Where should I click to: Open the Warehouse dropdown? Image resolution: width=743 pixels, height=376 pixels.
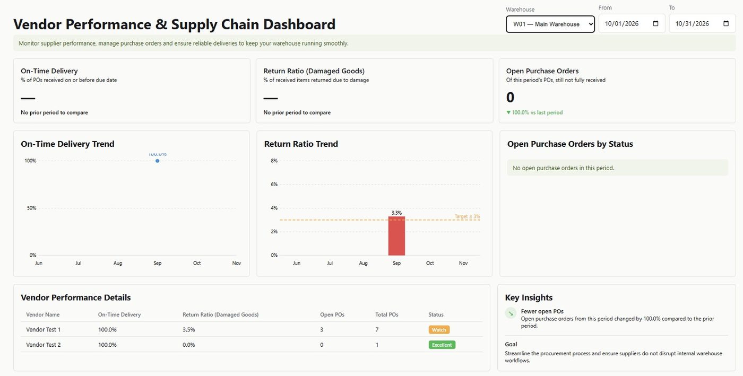(550, 24)
